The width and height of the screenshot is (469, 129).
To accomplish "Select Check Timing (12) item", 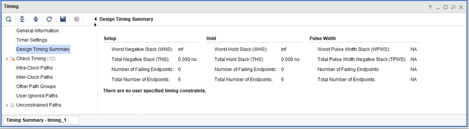I will 36,58.
